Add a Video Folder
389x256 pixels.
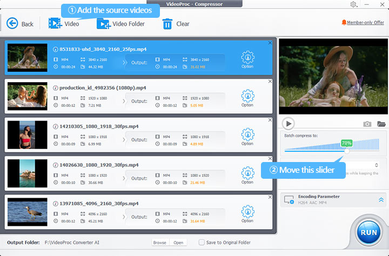[x=121, y=24]
